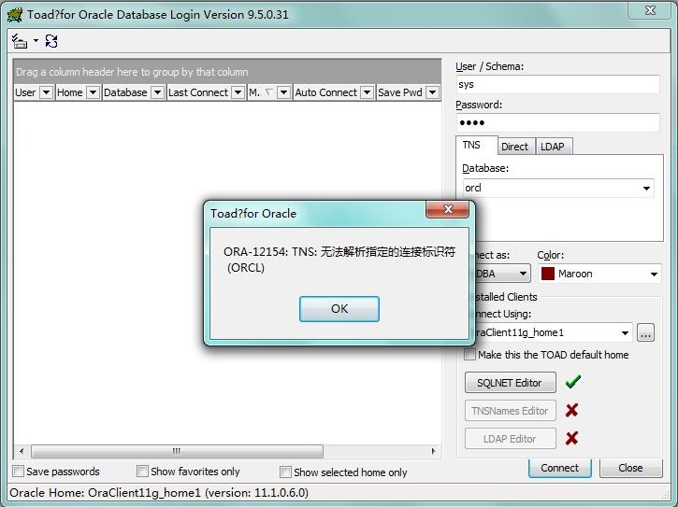Open the Color dropdown set to Maroon
The width and height of the screenshot is (678, 507).
pyautogui.click(x=654, y=274)
